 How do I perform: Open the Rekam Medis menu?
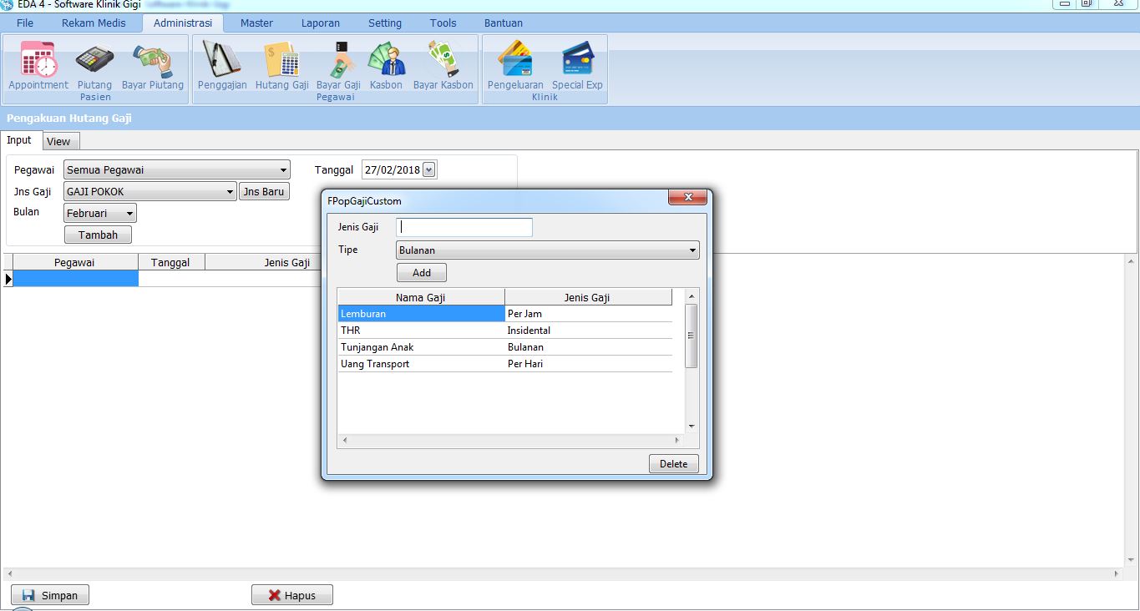[94, 23]
